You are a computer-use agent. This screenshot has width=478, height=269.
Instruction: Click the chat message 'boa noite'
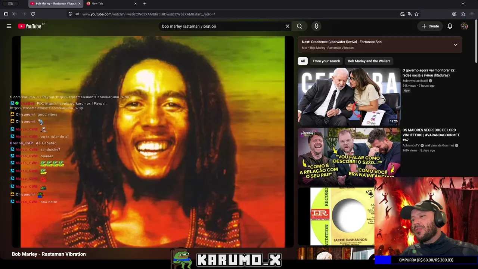(49, 202)
